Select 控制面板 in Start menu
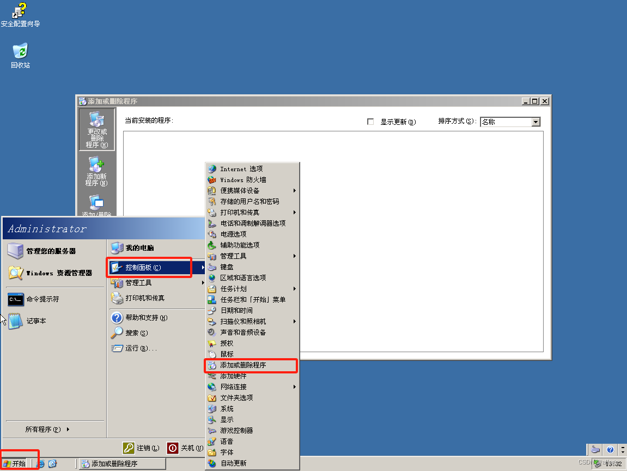The image size is (627, 471). coord(157,267)
